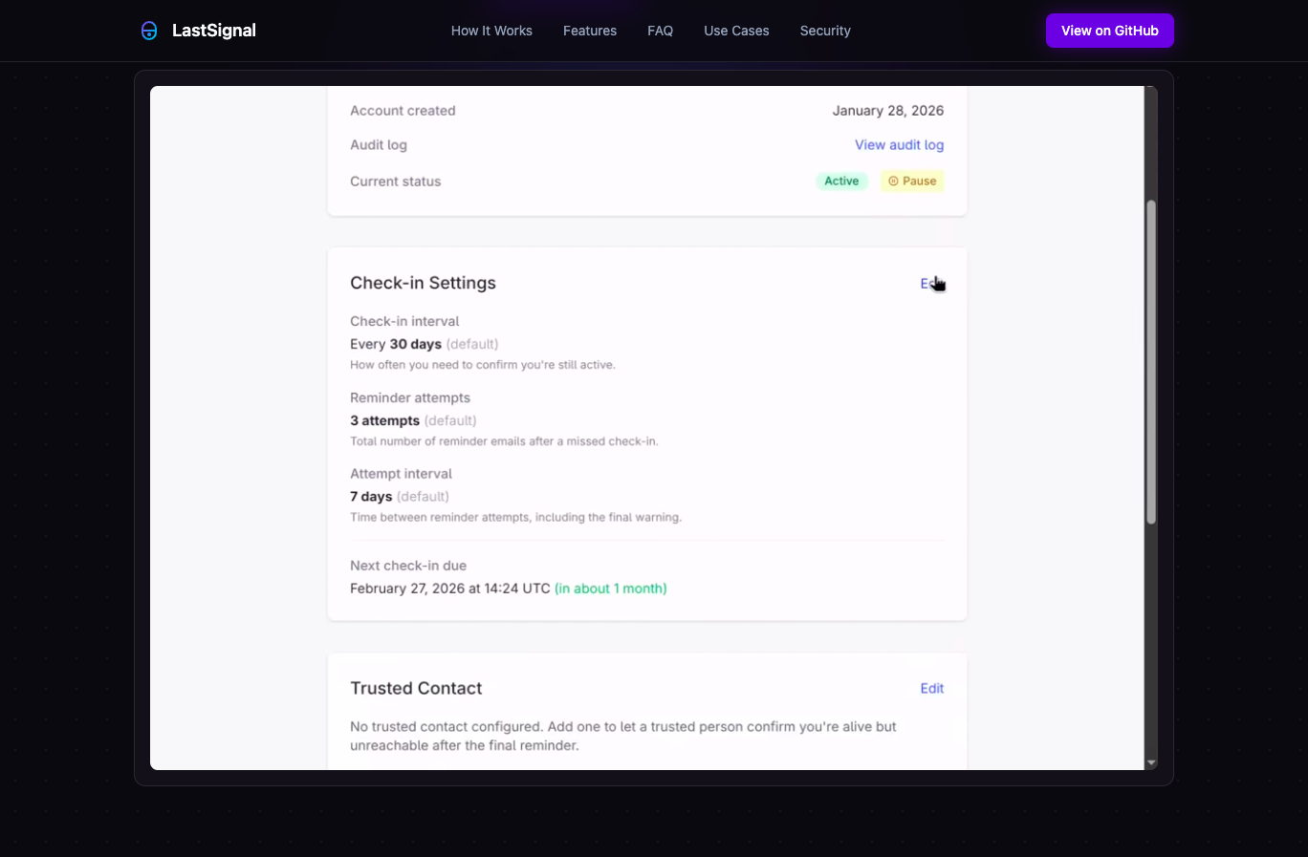
Task: Click the "Next check-in due" label
Action: pos(408,566)
